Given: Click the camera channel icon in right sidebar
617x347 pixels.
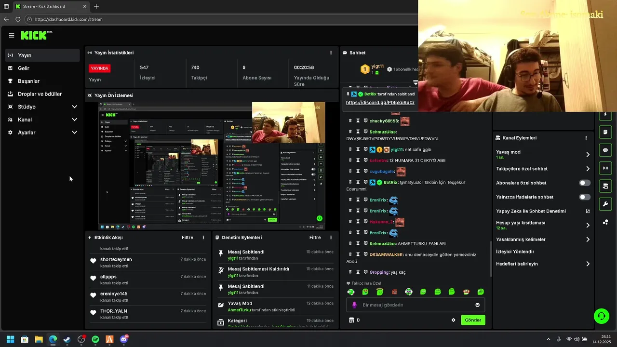Looking at the screenshot, I should click(605, 186).
